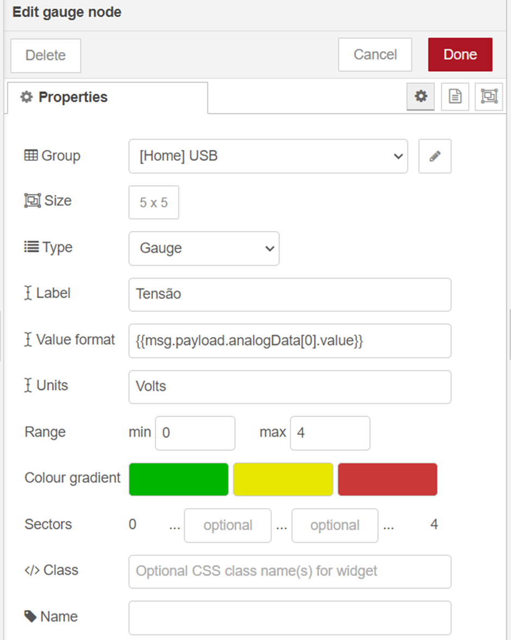511x640 pixels.
Task: Click the first optional Sectors field
Action: (228, 525)
